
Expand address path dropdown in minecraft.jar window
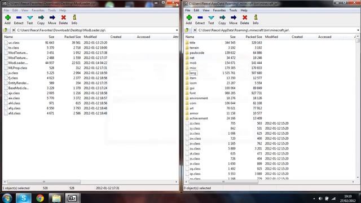coord(358,30)
